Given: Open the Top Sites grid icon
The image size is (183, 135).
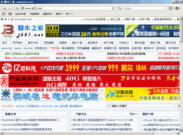Looking at the screenshot, I should (x=10, y=14).
